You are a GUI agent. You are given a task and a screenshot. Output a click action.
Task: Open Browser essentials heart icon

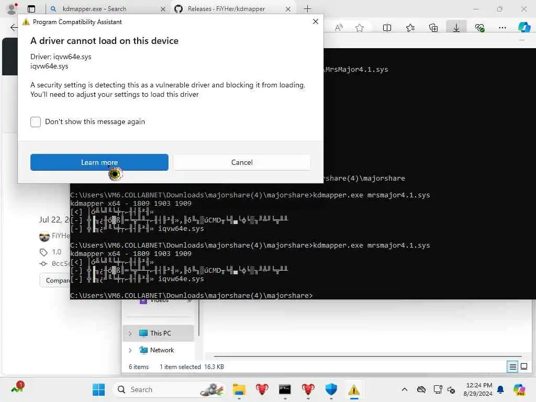coord(479,28)
